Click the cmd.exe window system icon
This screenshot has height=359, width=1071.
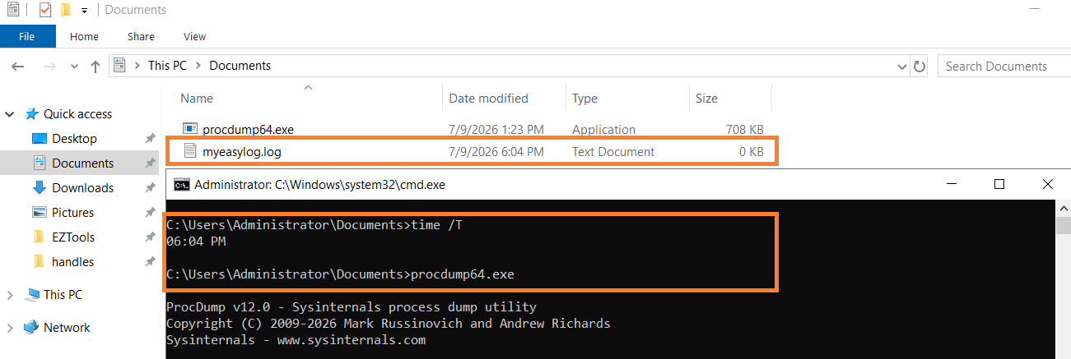(x=181, y=185)
